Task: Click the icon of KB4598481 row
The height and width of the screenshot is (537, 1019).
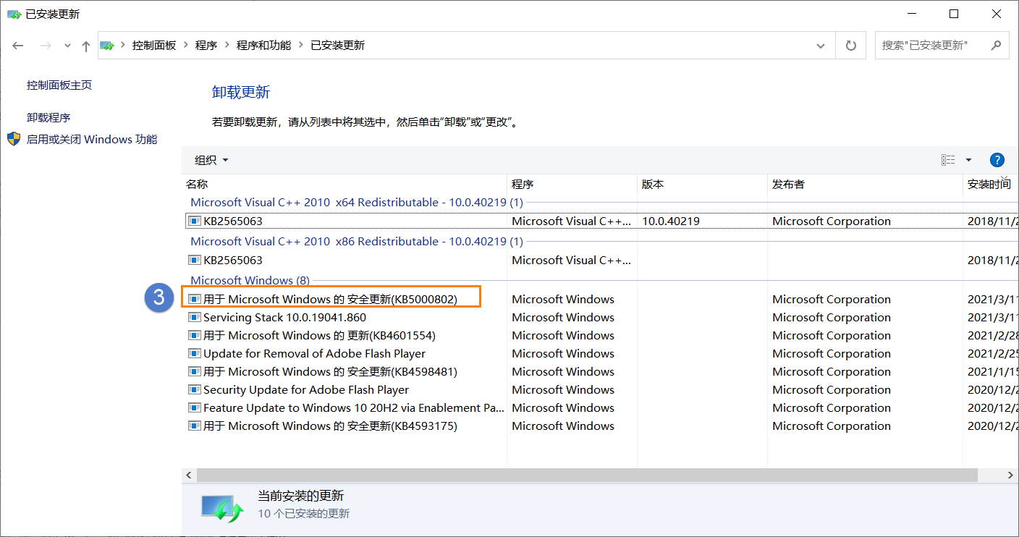Action: pyautogui.click(x=194, y=371)
